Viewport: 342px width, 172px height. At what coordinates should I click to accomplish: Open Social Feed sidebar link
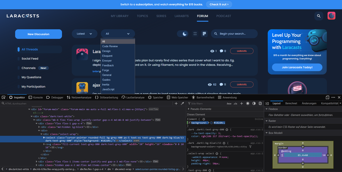(30, 59)
